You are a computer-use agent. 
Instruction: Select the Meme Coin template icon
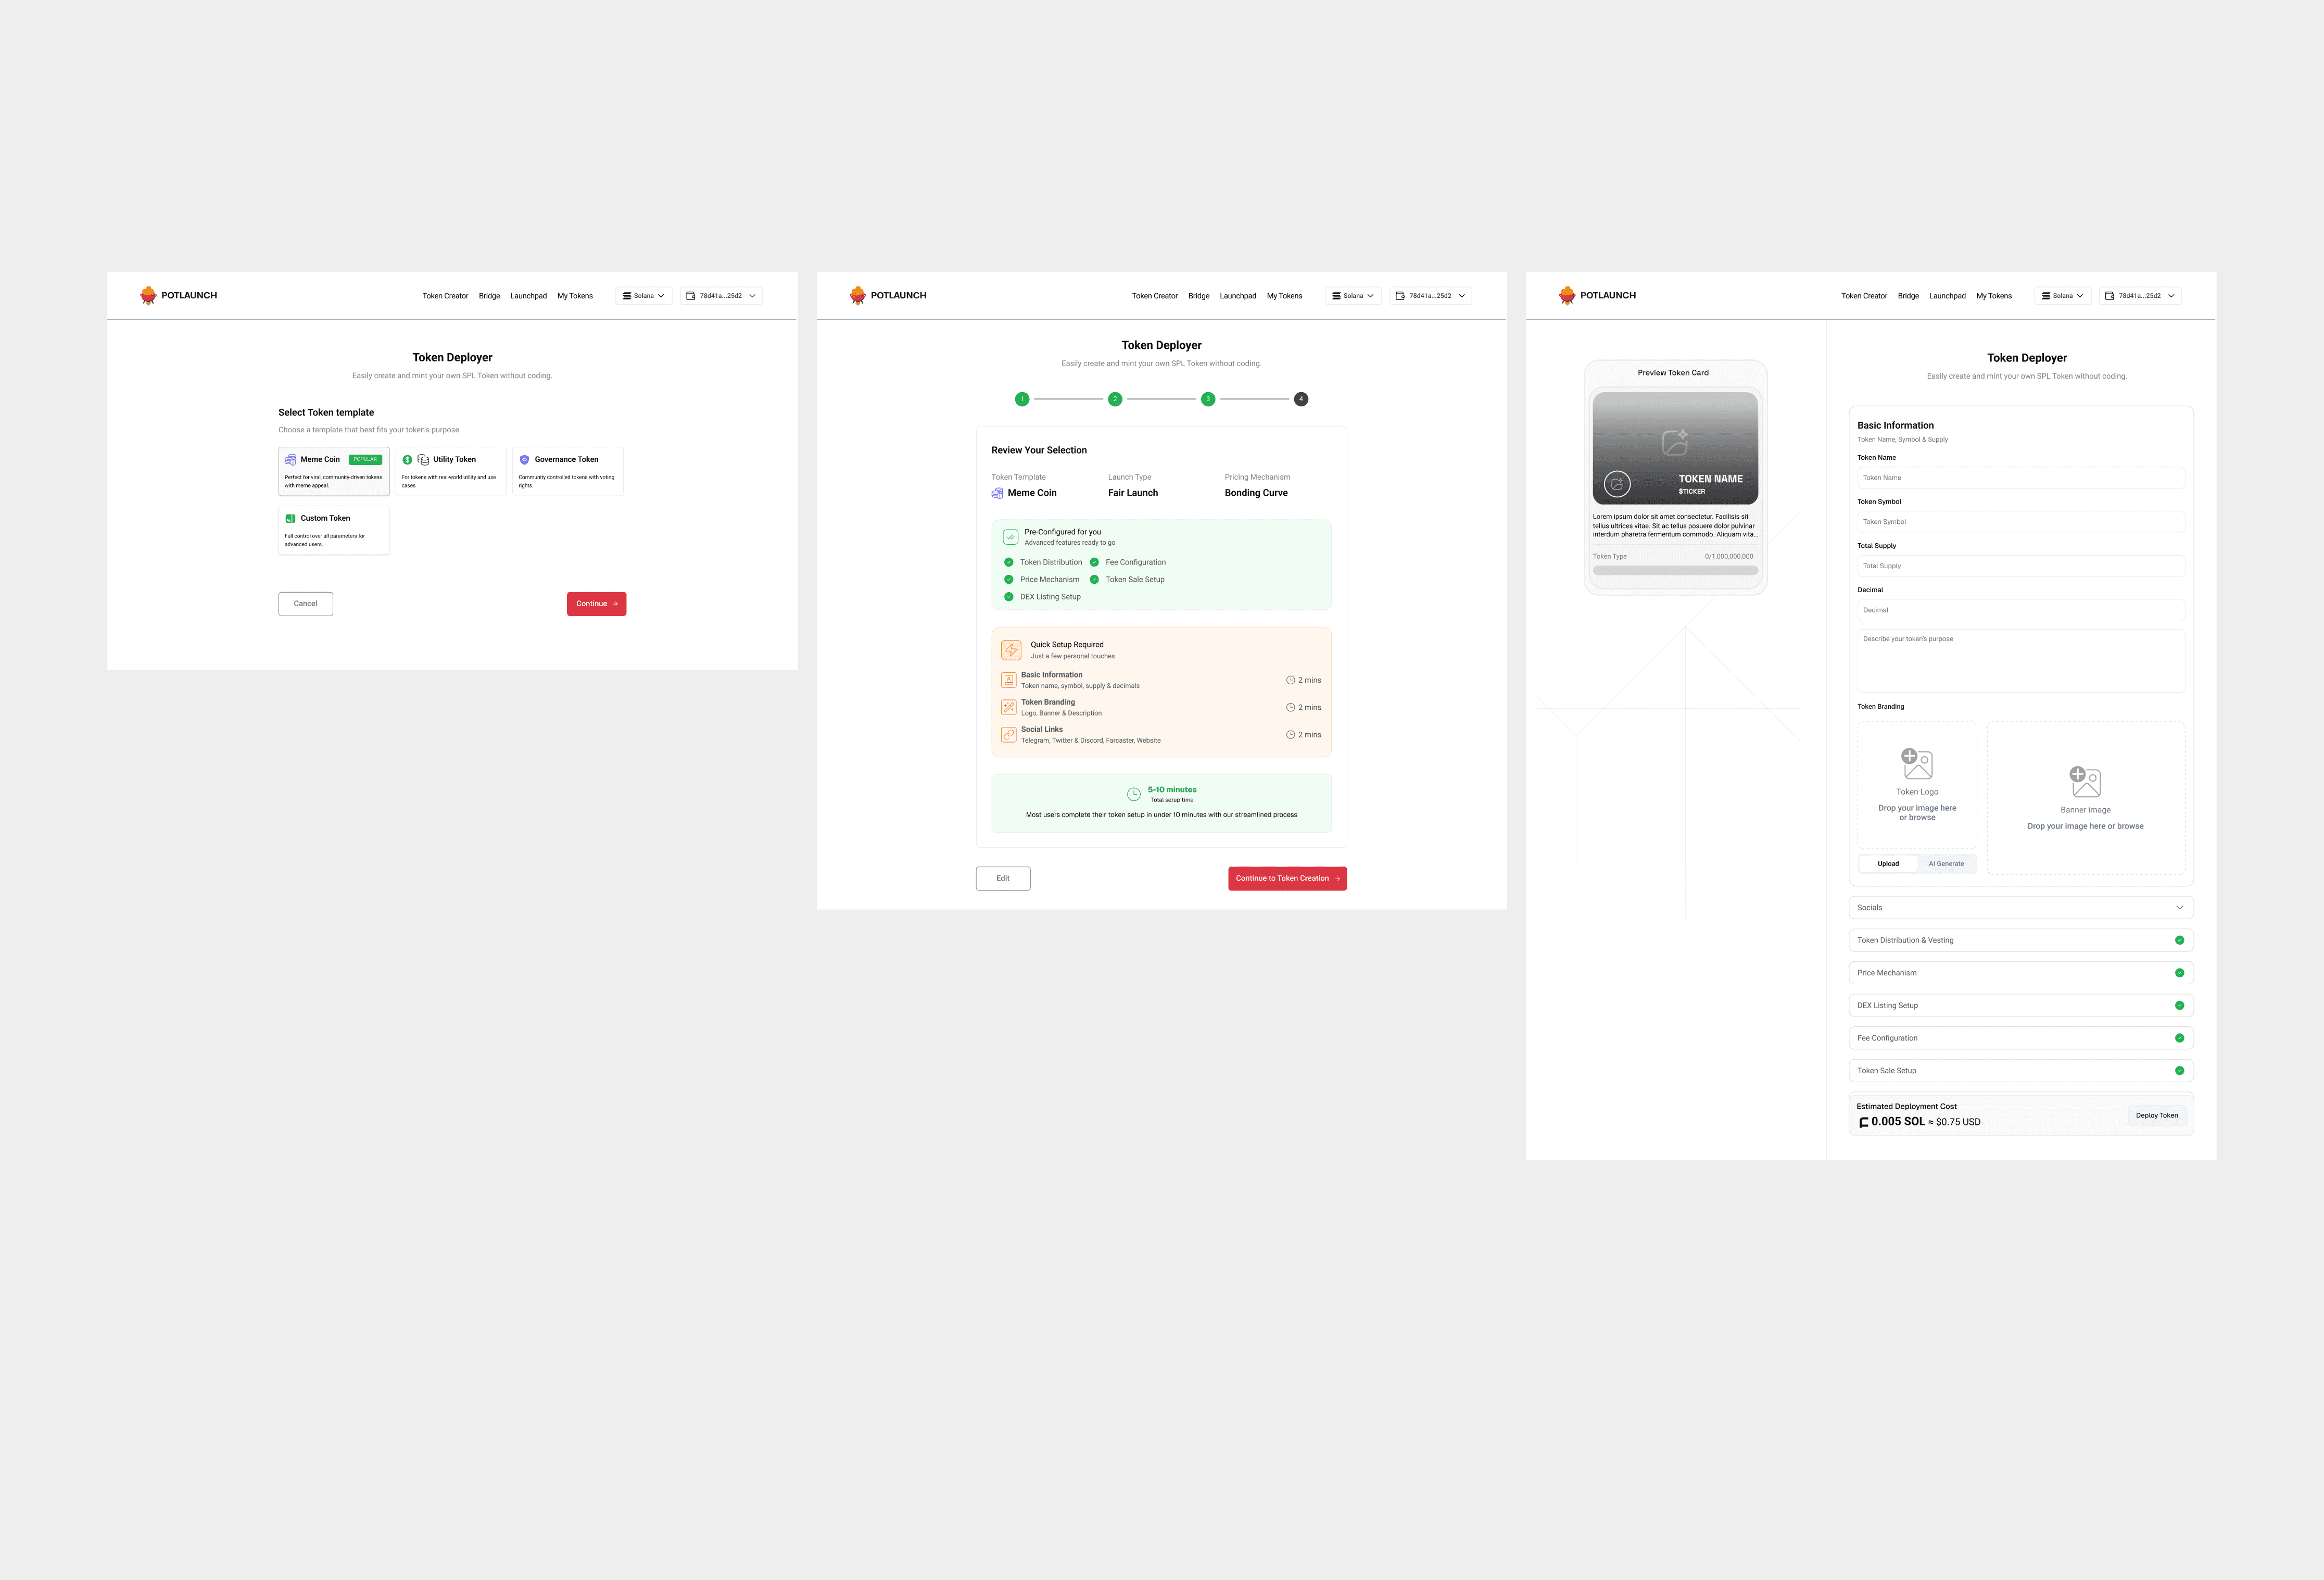point(290,459)
